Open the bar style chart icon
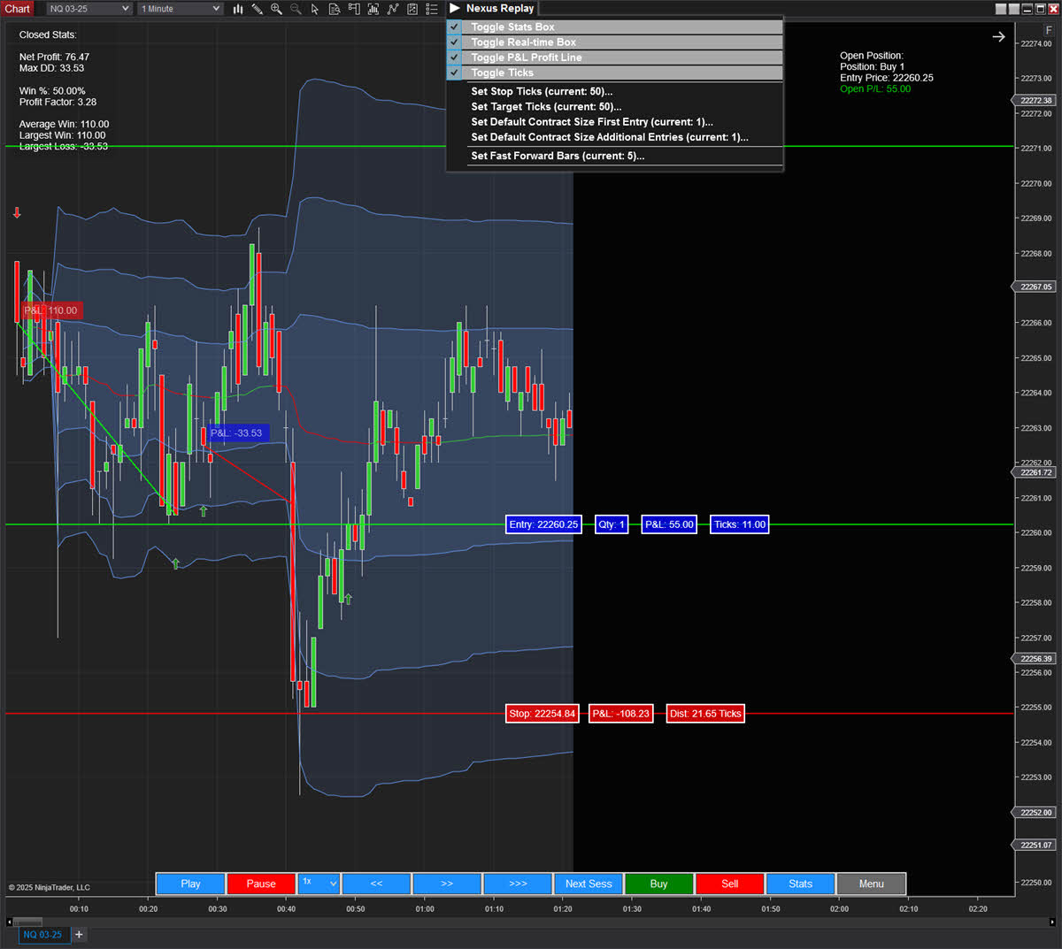This screenshot has height=949, width=1062. (x=238, y=9)
